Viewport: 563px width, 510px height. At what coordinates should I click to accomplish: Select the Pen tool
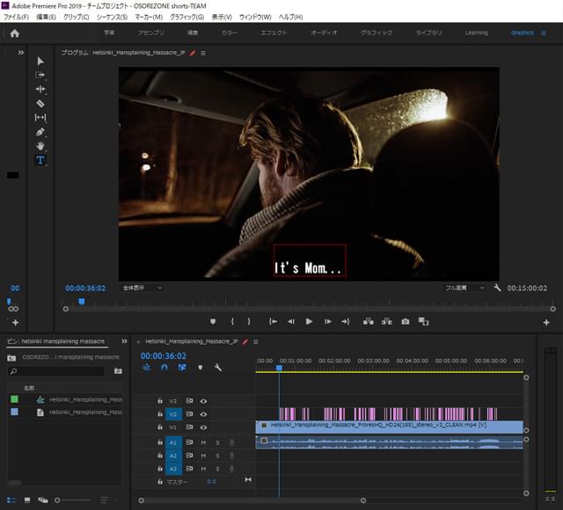click(x=40, y=132)
